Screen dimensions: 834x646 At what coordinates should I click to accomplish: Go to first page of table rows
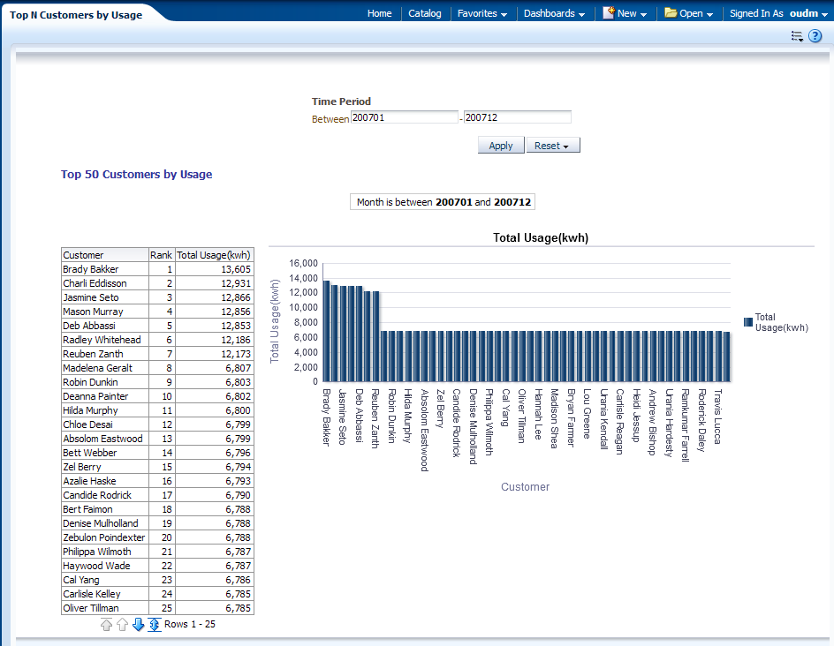pos(106,625)
